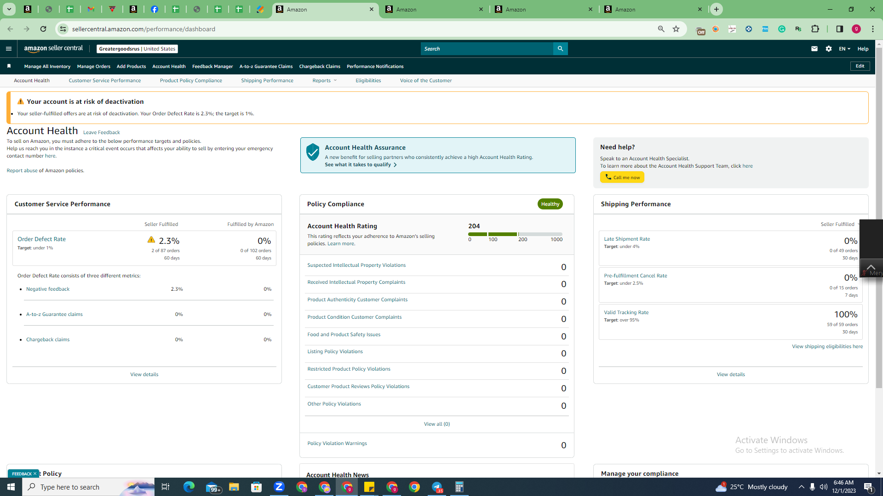Click the Windows taskbar search box
The image size is (883, 496).
pos(88,487)
